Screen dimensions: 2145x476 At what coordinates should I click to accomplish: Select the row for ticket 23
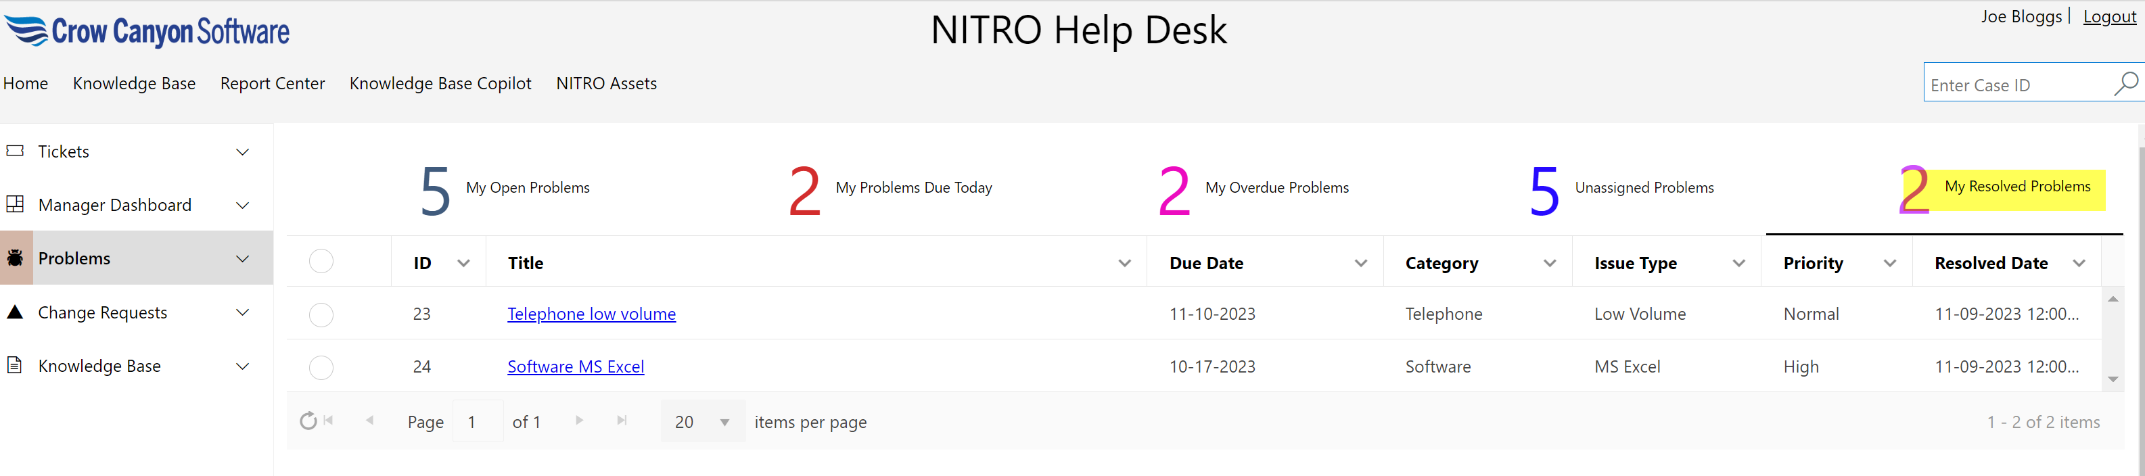pos(321,314)
